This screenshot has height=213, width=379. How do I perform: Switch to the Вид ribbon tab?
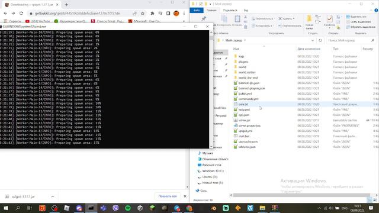[246, 11]
